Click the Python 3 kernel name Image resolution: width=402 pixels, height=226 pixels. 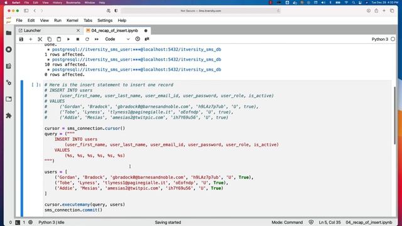380,39
